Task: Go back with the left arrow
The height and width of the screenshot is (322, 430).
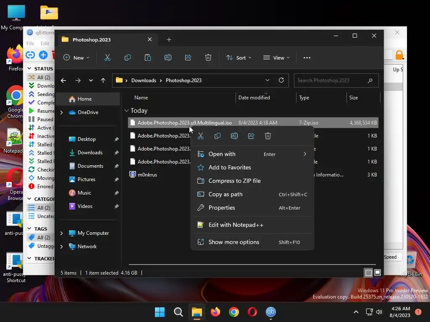Action: tap(63, 80)
